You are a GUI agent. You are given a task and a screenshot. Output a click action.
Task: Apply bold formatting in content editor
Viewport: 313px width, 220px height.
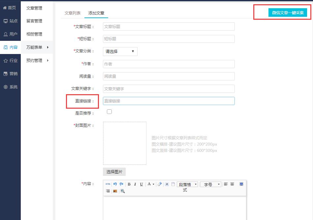coord(129,184)
